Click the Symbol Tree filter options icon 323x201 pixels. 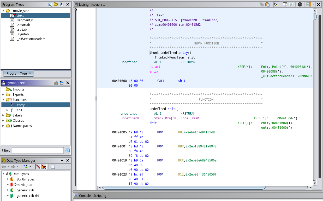(x=68, y=150)
